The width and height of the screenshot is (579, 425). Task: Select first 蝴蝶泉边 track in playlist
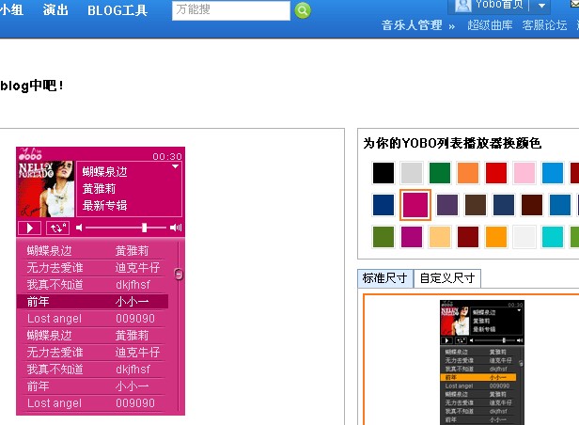(94, 251)
